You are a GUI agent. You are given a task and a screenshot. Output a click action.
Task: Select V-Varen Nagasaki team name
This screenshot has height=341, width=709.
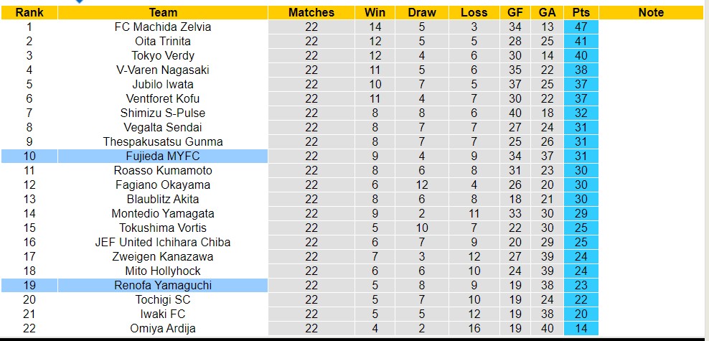point(163,70)
